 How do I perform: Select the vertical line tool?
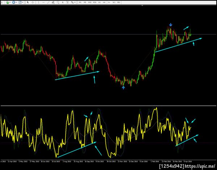point(39,3)
